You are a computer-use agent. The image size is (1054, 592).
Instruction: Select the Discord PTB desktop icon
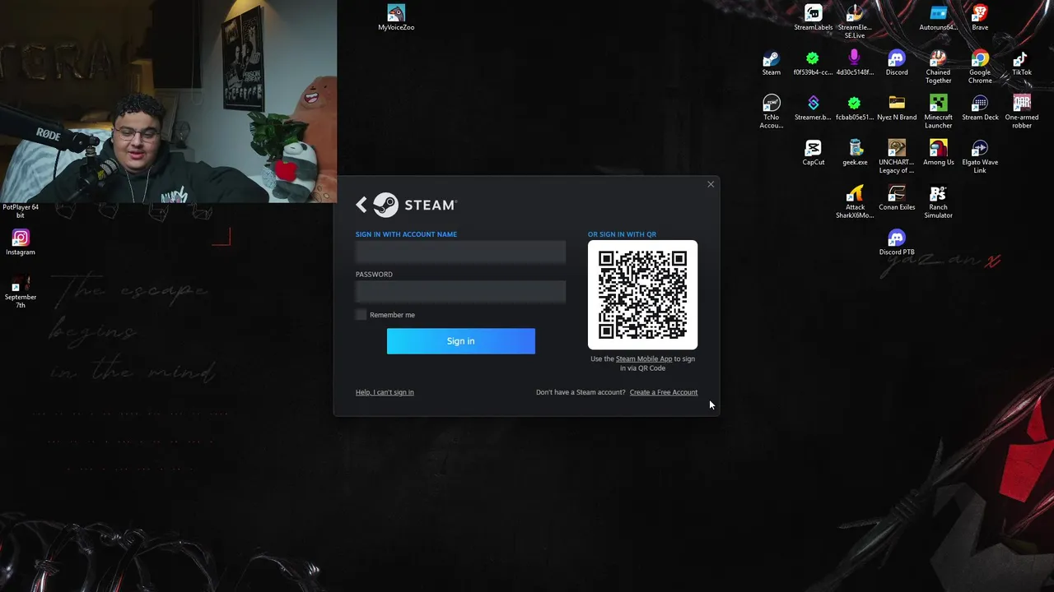[897, 243]
